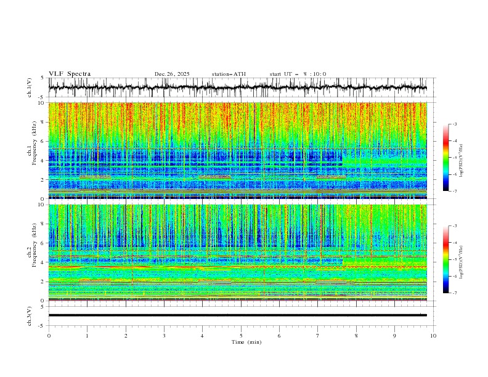Viewport: 488px width, 377px height.
Task: Click the flat ch.3 voltage trace
Action: pyautogui.click(x=238, y=315)
